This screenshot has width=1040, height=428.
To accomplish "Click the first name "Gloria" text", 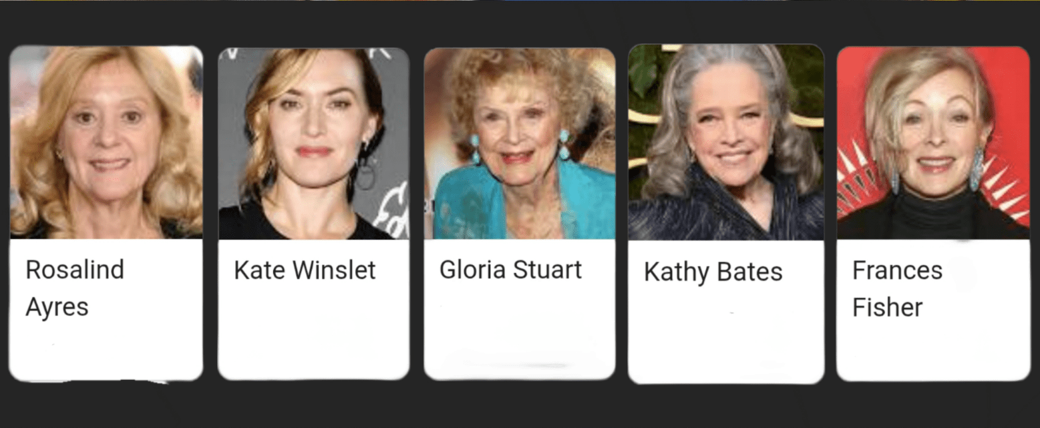I will point(472,270).
